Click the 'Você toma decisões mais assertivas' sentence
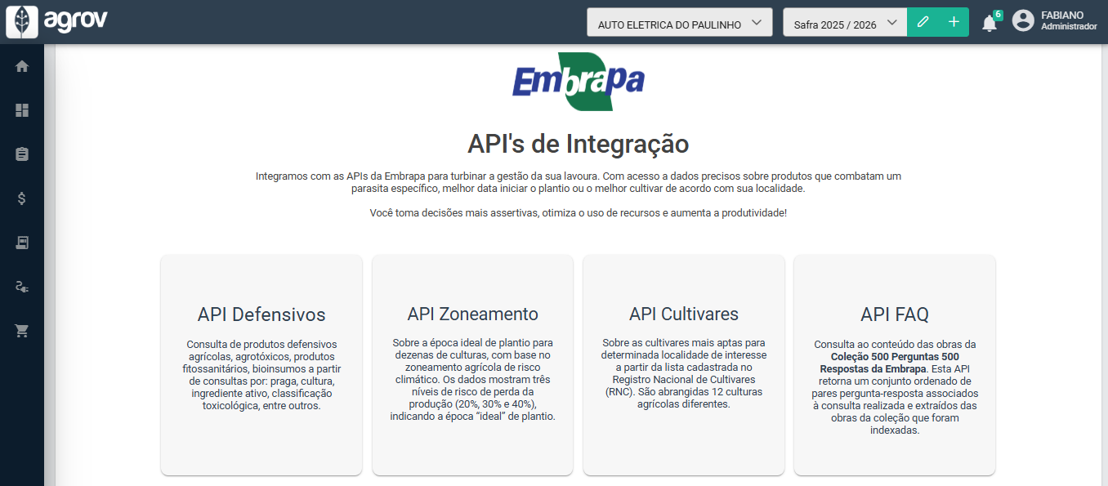This screenshot has width=1108, height=486. [x=579, y=213]
